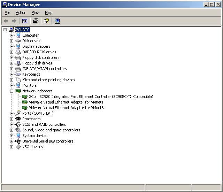This screenshot has height=192, width=223.
Task: Select the VSO devices label
Action: pyautogui.click(x=32, y=147)
